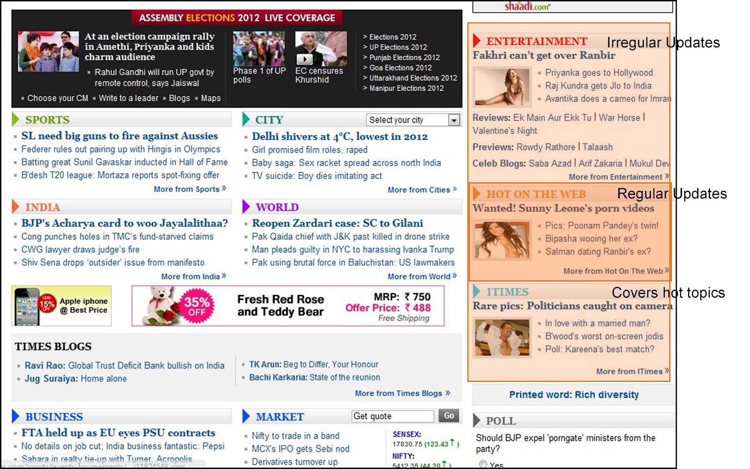The width and height of the screenshot is (750, 469).
Task: Open Jug Suraiya Home alone blog
Action: tap(75, 378)
